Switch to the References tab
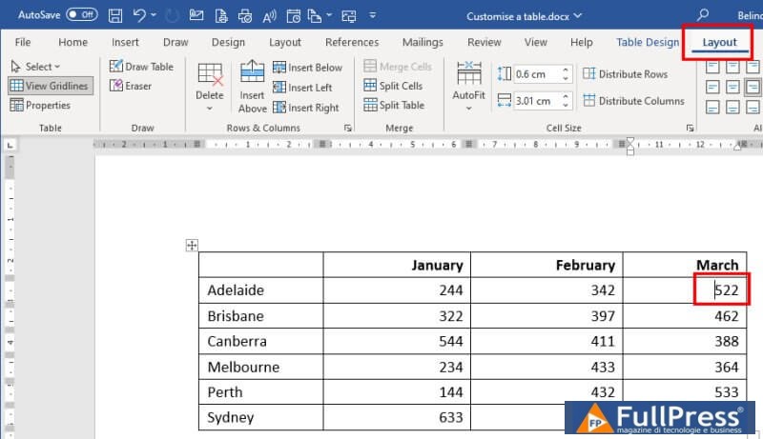The width and height of the screenshot is (763, 439). coord(352,42)
